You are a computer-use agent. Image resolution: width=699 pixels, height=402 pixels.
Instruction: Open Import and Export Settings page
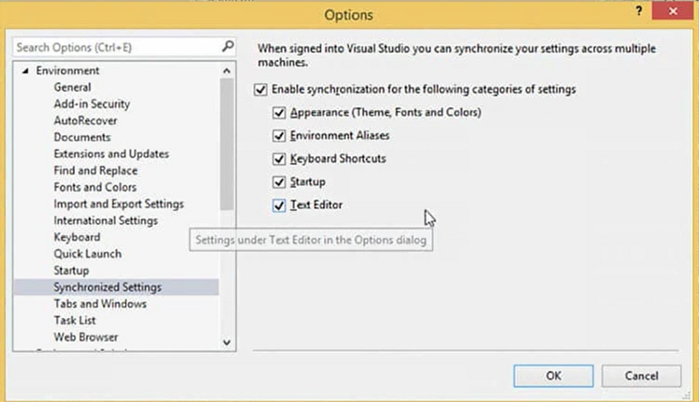click(x=119, y=204)
